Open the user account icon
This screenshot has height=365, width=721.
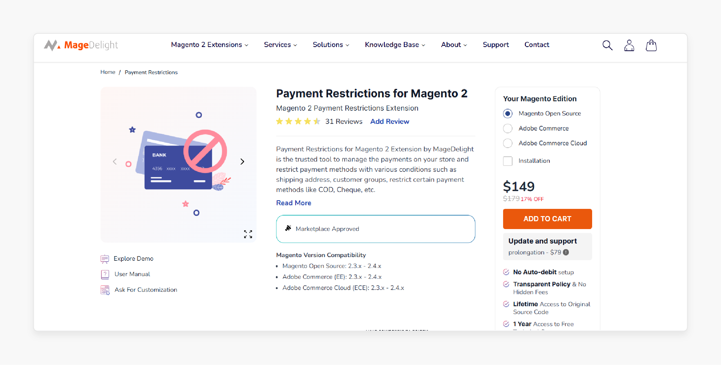coord(629,45)
